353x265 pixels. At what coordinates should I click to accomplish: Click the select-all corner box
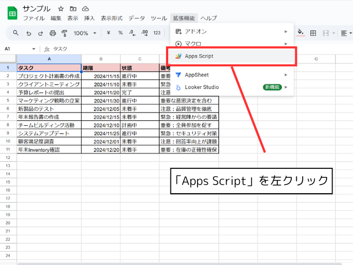pyautogui.click(x=8, y=59)
